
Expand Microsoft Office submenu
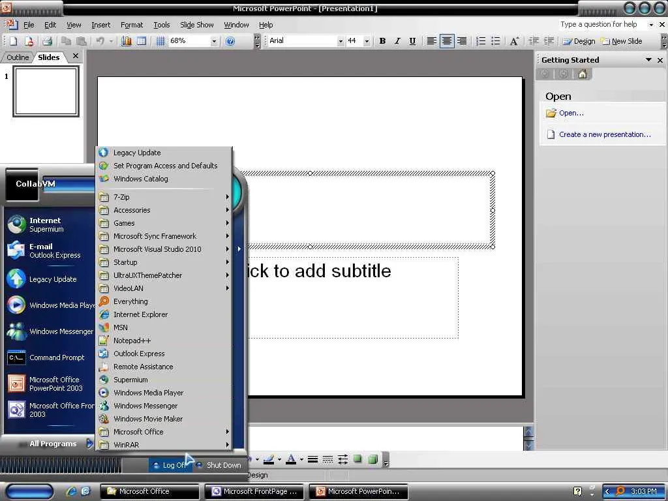click(164, 432)
